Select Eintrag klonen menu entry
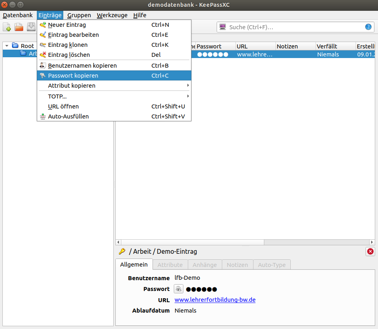 pos(68,45)
